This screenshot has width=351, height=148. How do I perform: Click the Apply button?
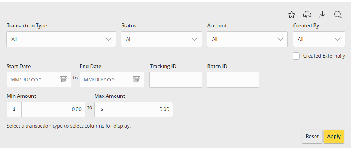334,136
